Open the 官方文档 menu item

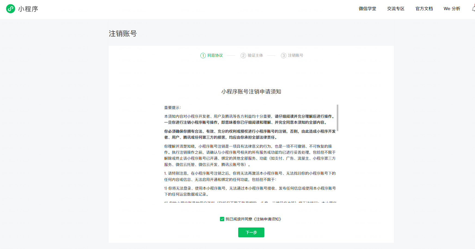(x=424, y=9)
